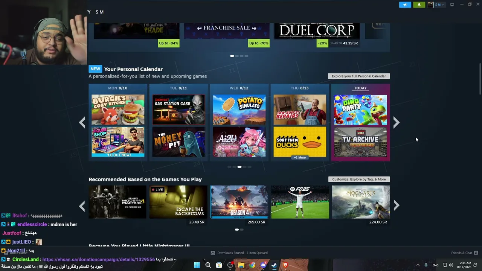Open Downloads Paused status bar icon
Viewport: 482px width, 271px height.
point(213,253)
